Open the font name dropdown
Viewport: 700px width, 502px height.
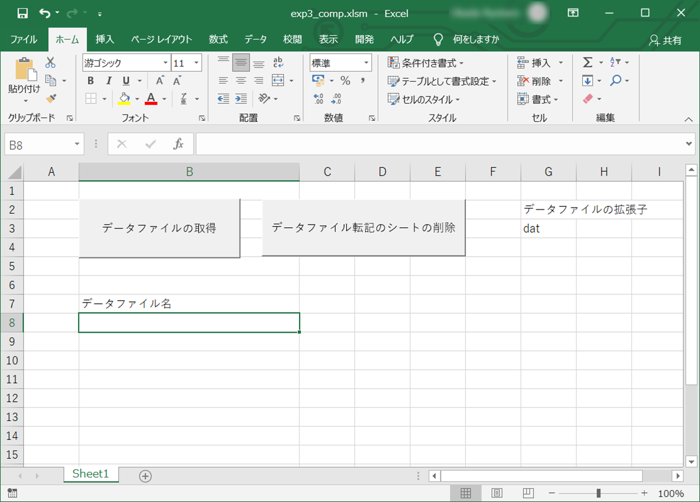(x=166, y=63)
